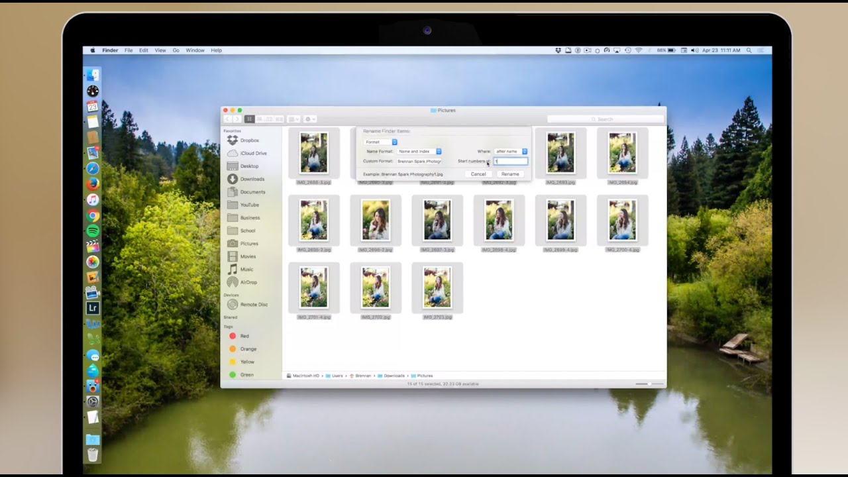Open the Name Format dropdown
Image resolution: width=848 pixels, height=477 pixels.
coord(419,152)
